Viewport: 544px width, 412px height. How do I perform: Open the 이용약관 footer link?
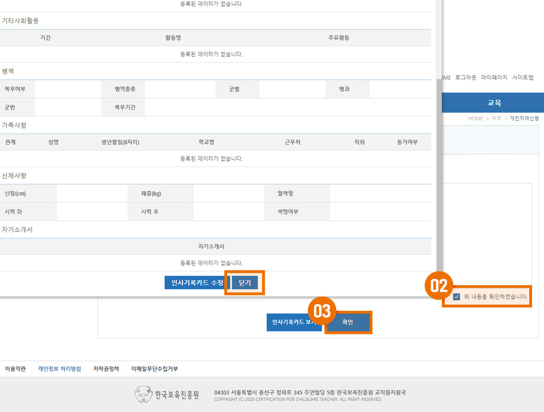(15, 369)
